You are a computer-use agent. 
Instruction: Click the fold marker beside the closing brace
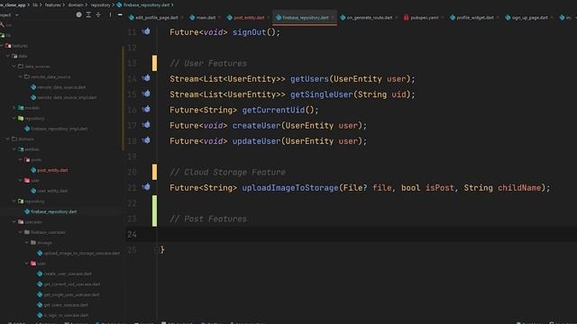(156, 250)
